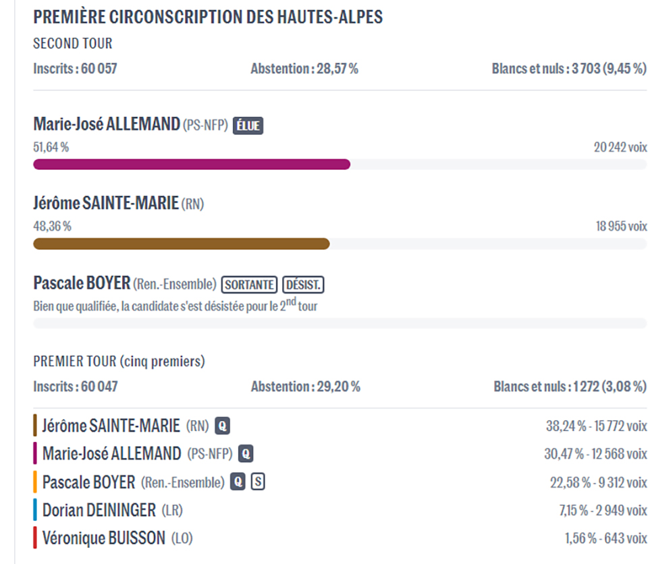Click Jérôme SAINTE-MARIE's brown vote bar
Screen dimensions: 648x564
[x=181, y=244]
